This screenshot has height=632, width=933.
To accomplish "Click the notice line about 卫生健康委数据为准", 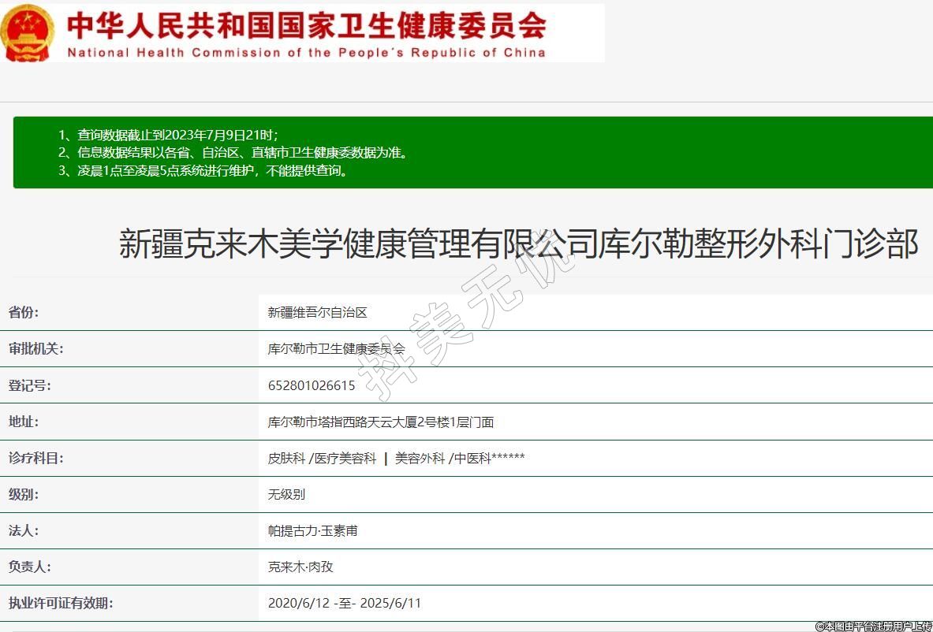I will [x=233, y=153].
